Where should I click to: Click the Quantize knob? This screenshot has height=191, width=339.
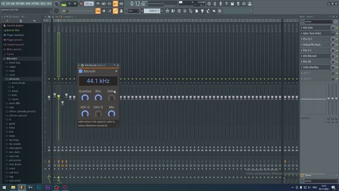pyautogui.click(x=85, y=98)
